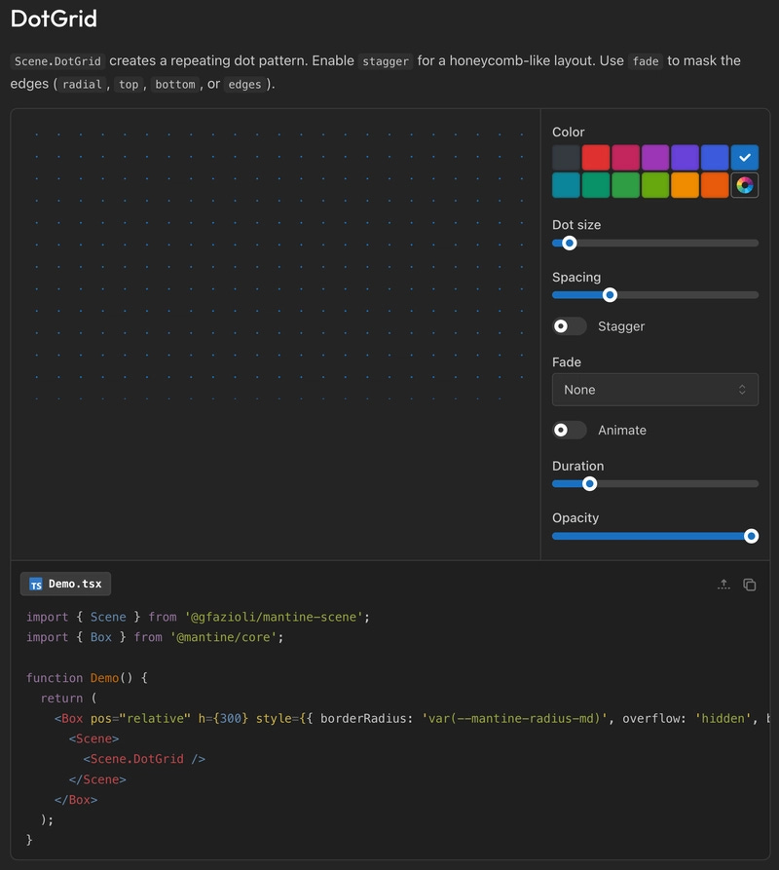Open the custom color wheel picker
This screenshot has width=779, height=870.
pyautogui.click(x=744, y=184)
